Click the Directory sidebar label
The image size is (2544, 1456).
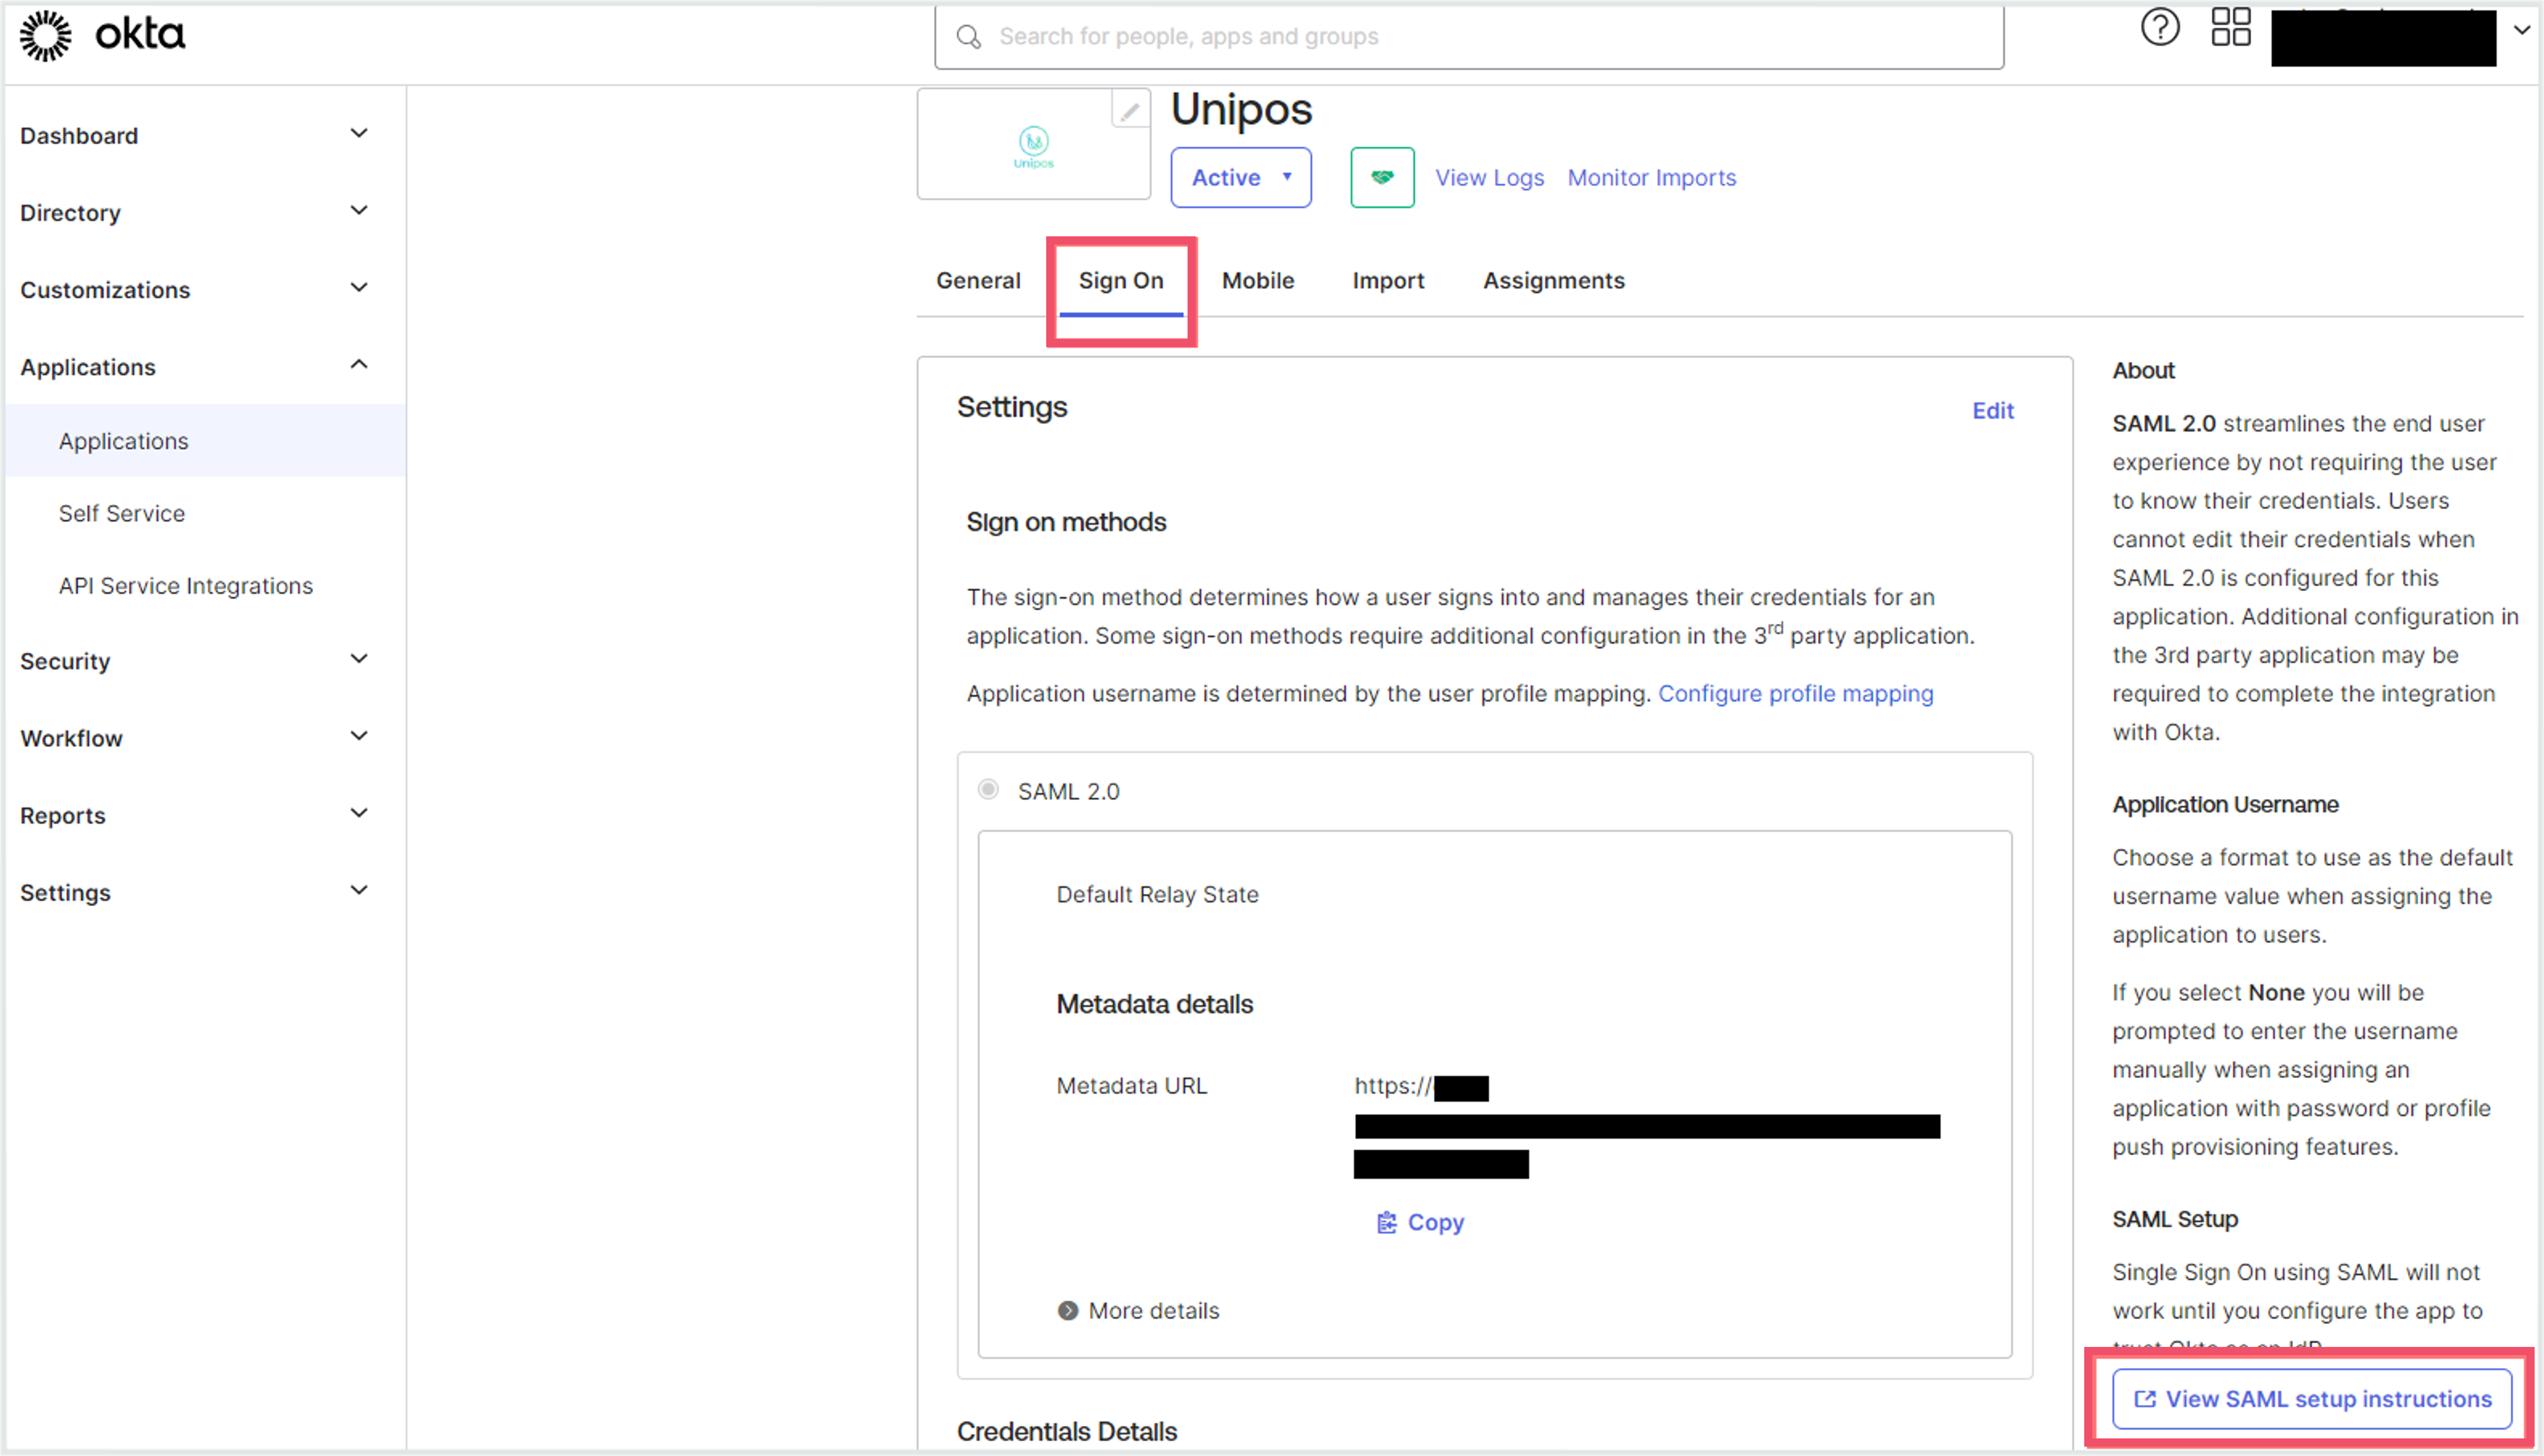tap(70, 213)
